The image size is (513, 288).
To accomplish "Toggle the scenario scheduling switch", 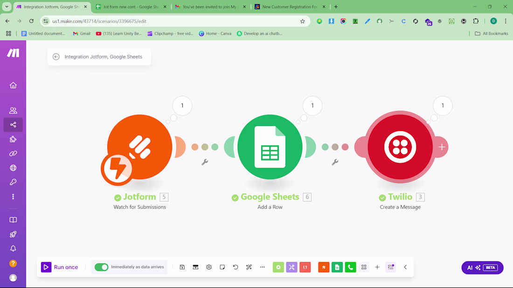I will [101, 267].
